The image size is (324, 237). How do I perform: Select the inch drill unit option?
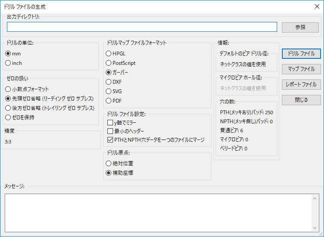point(8,63)
